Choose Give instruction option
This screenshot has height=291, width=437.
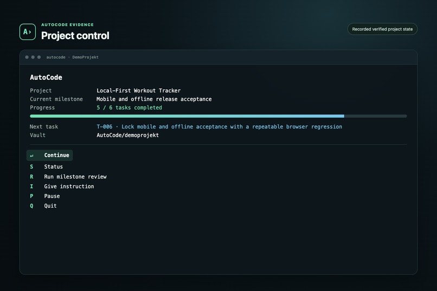62,186
